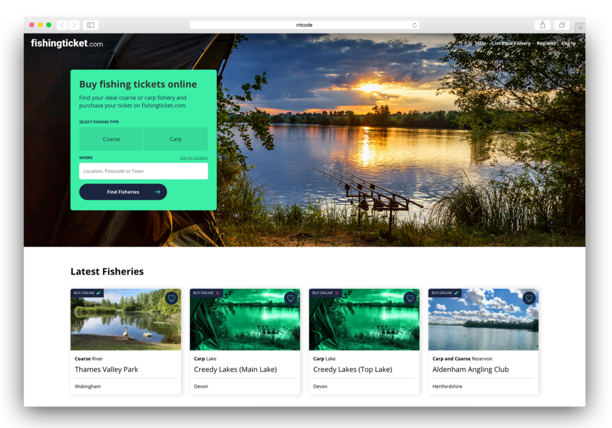
Task: Click the Buy Online badge on Aldenham Angling Club
Action: [x=445, y=293]
